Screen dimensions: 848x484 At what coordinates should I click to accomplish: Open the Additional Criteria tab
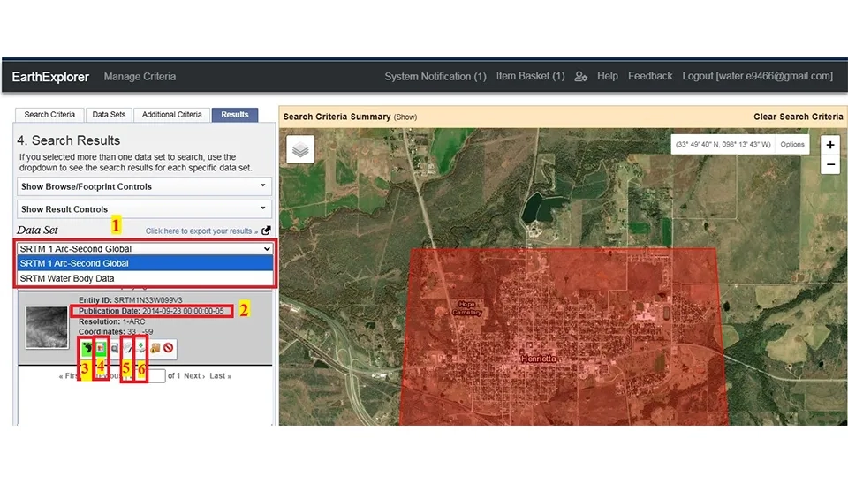pos(172,115)
